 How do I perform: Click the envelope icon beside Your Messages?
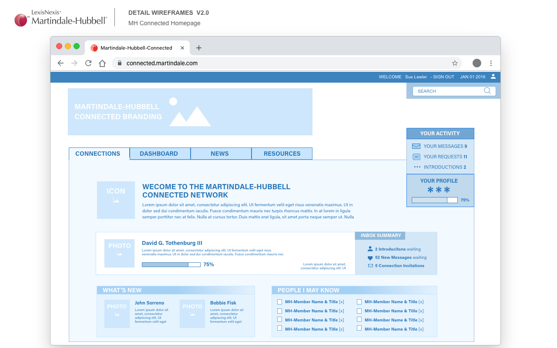(x=416, y=146)
